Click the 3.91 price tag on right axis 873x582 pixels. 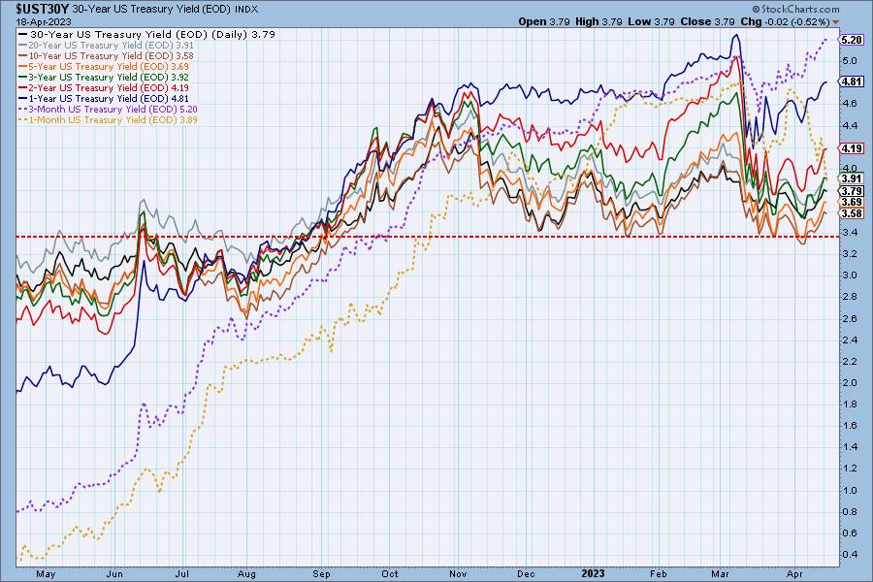point(852,178)
